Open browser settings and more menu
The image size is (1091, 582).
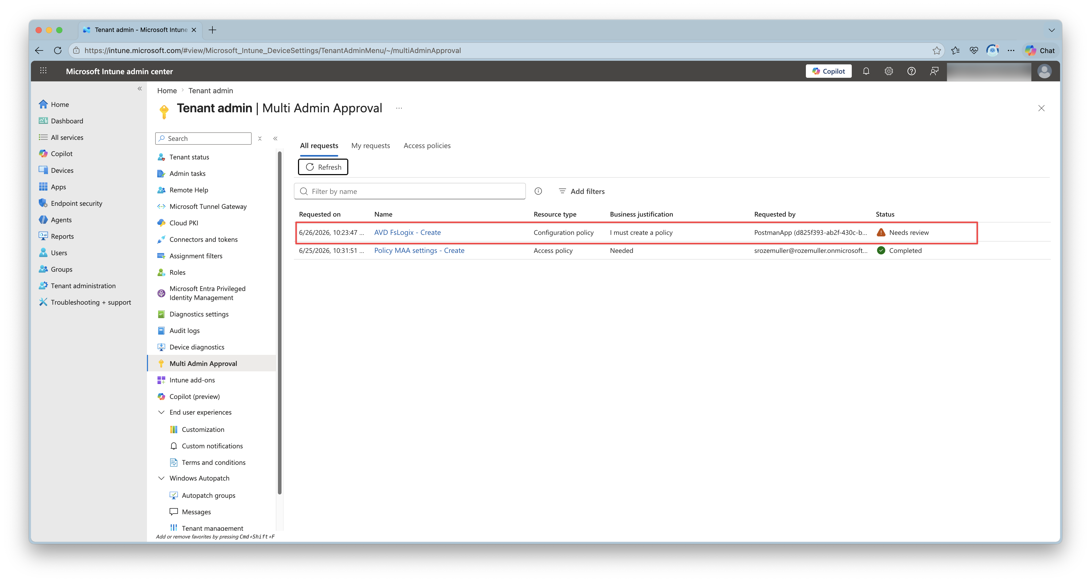click(x=1011, y=50)
